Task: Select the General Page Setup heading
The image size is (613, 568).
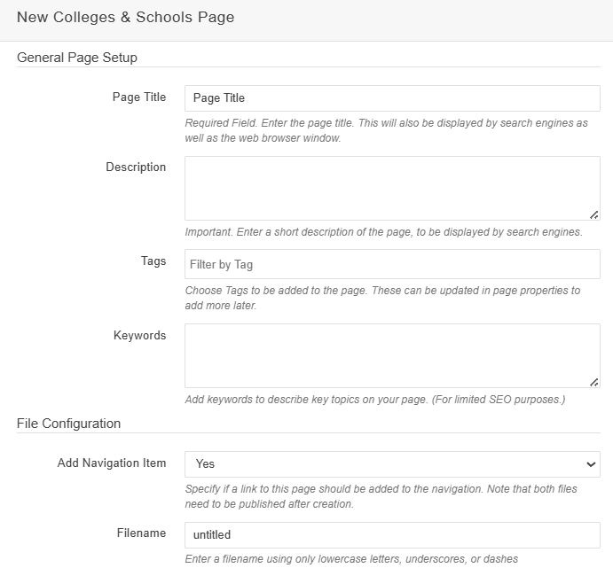Action: point(77,58)
